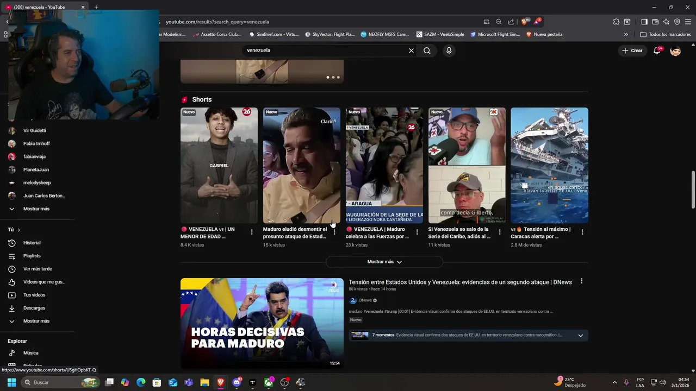Image resolution: width=696 pixels, height=391 pixels.
Task: Open 'Microsoft Flight Sim...' bookmark
Action: pos(494,34)
